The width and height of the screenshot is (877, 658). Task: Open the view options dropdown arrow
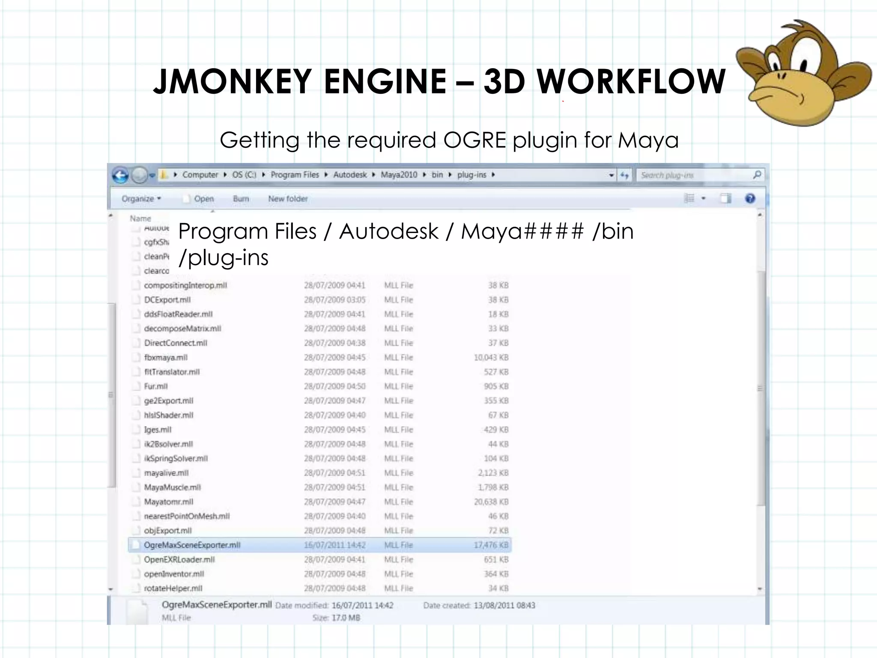pyautogui.click(x=703, y=198)
